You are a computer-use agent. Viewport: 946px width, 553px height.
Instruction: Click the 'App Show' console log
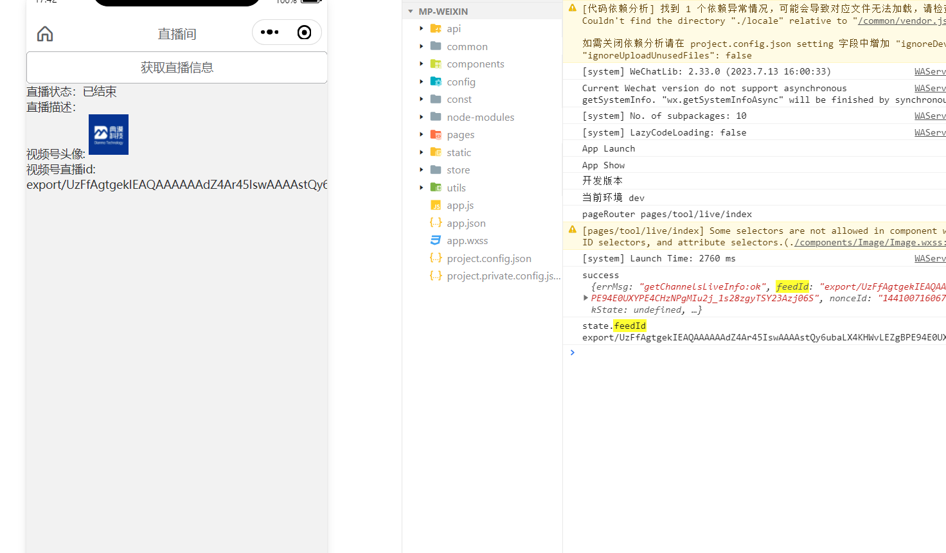[603, 165]
